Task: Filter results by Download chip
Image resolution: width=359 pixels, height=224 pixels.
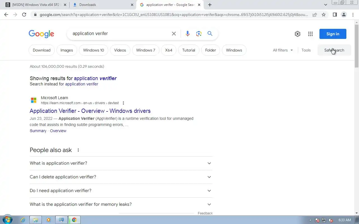Action: 42,50
